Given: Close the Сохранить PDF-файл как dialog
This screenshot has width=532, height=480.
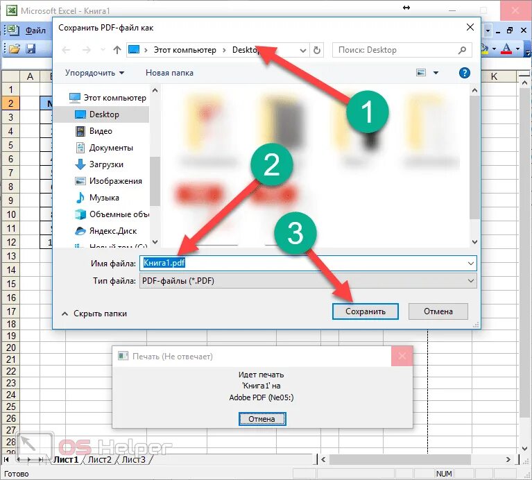Looking at the screenshot, I should point(470,27).
